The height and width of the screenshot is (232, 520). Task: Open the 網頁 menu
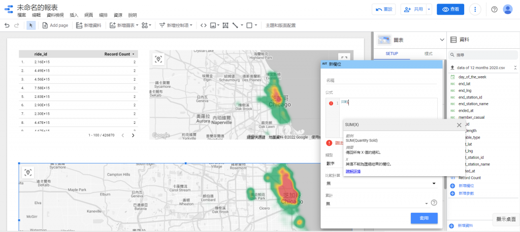click(x=89, y=15)
